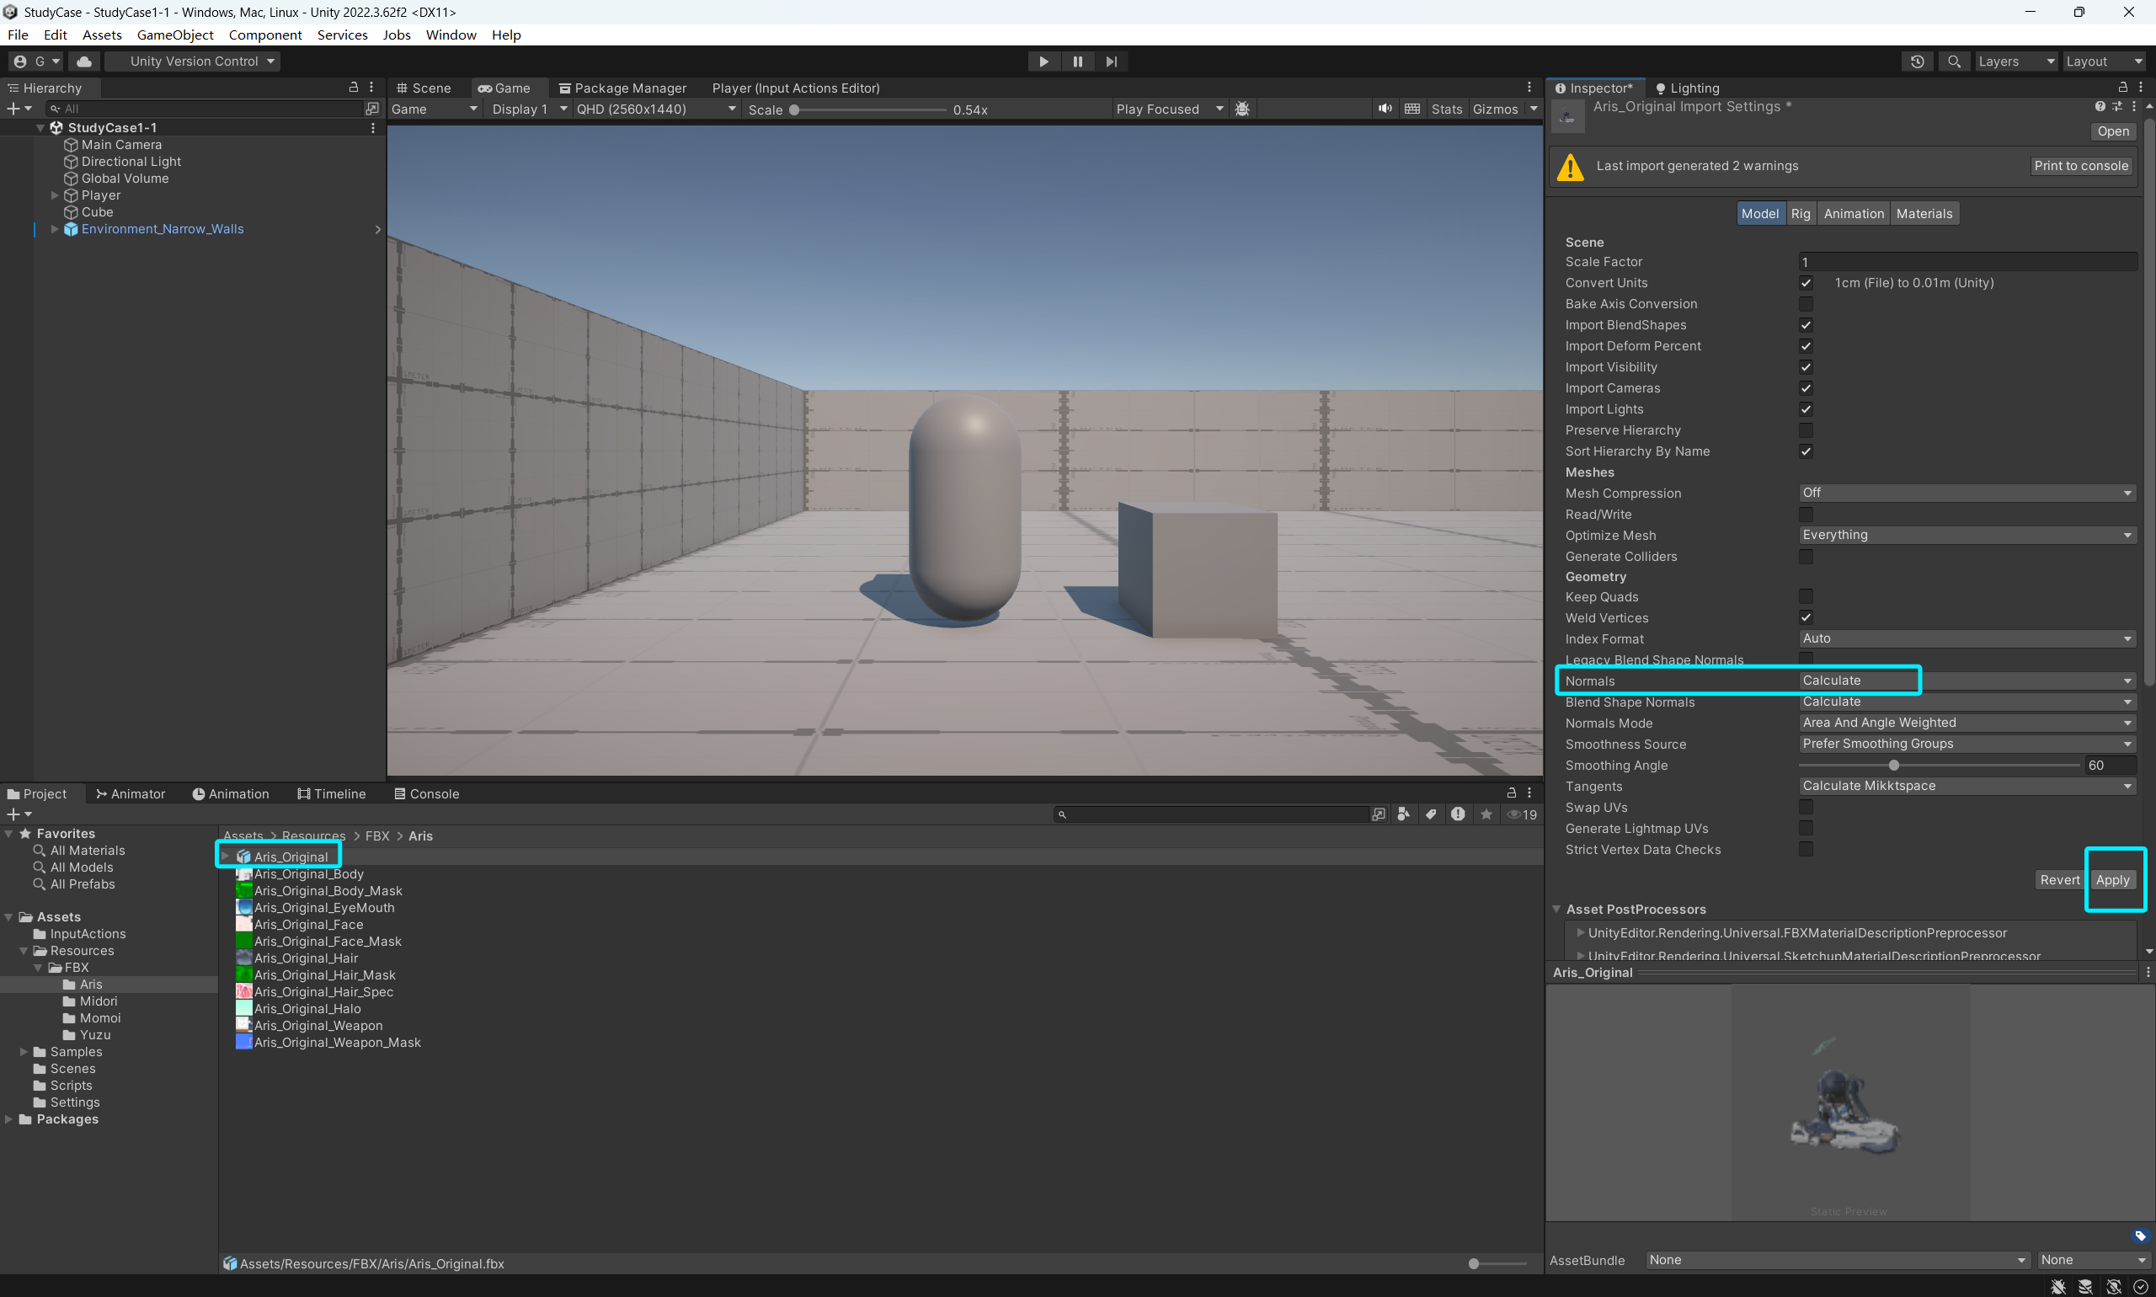
Task: Open the Normals Mode dropdown
Action: [1967, 723]
